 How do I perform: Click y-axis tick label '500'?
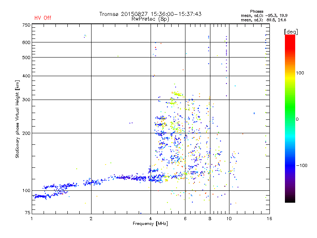(26, 58)
